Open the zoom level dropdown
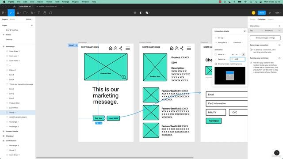This screenshot has width=283, height=159. (278, 13)
